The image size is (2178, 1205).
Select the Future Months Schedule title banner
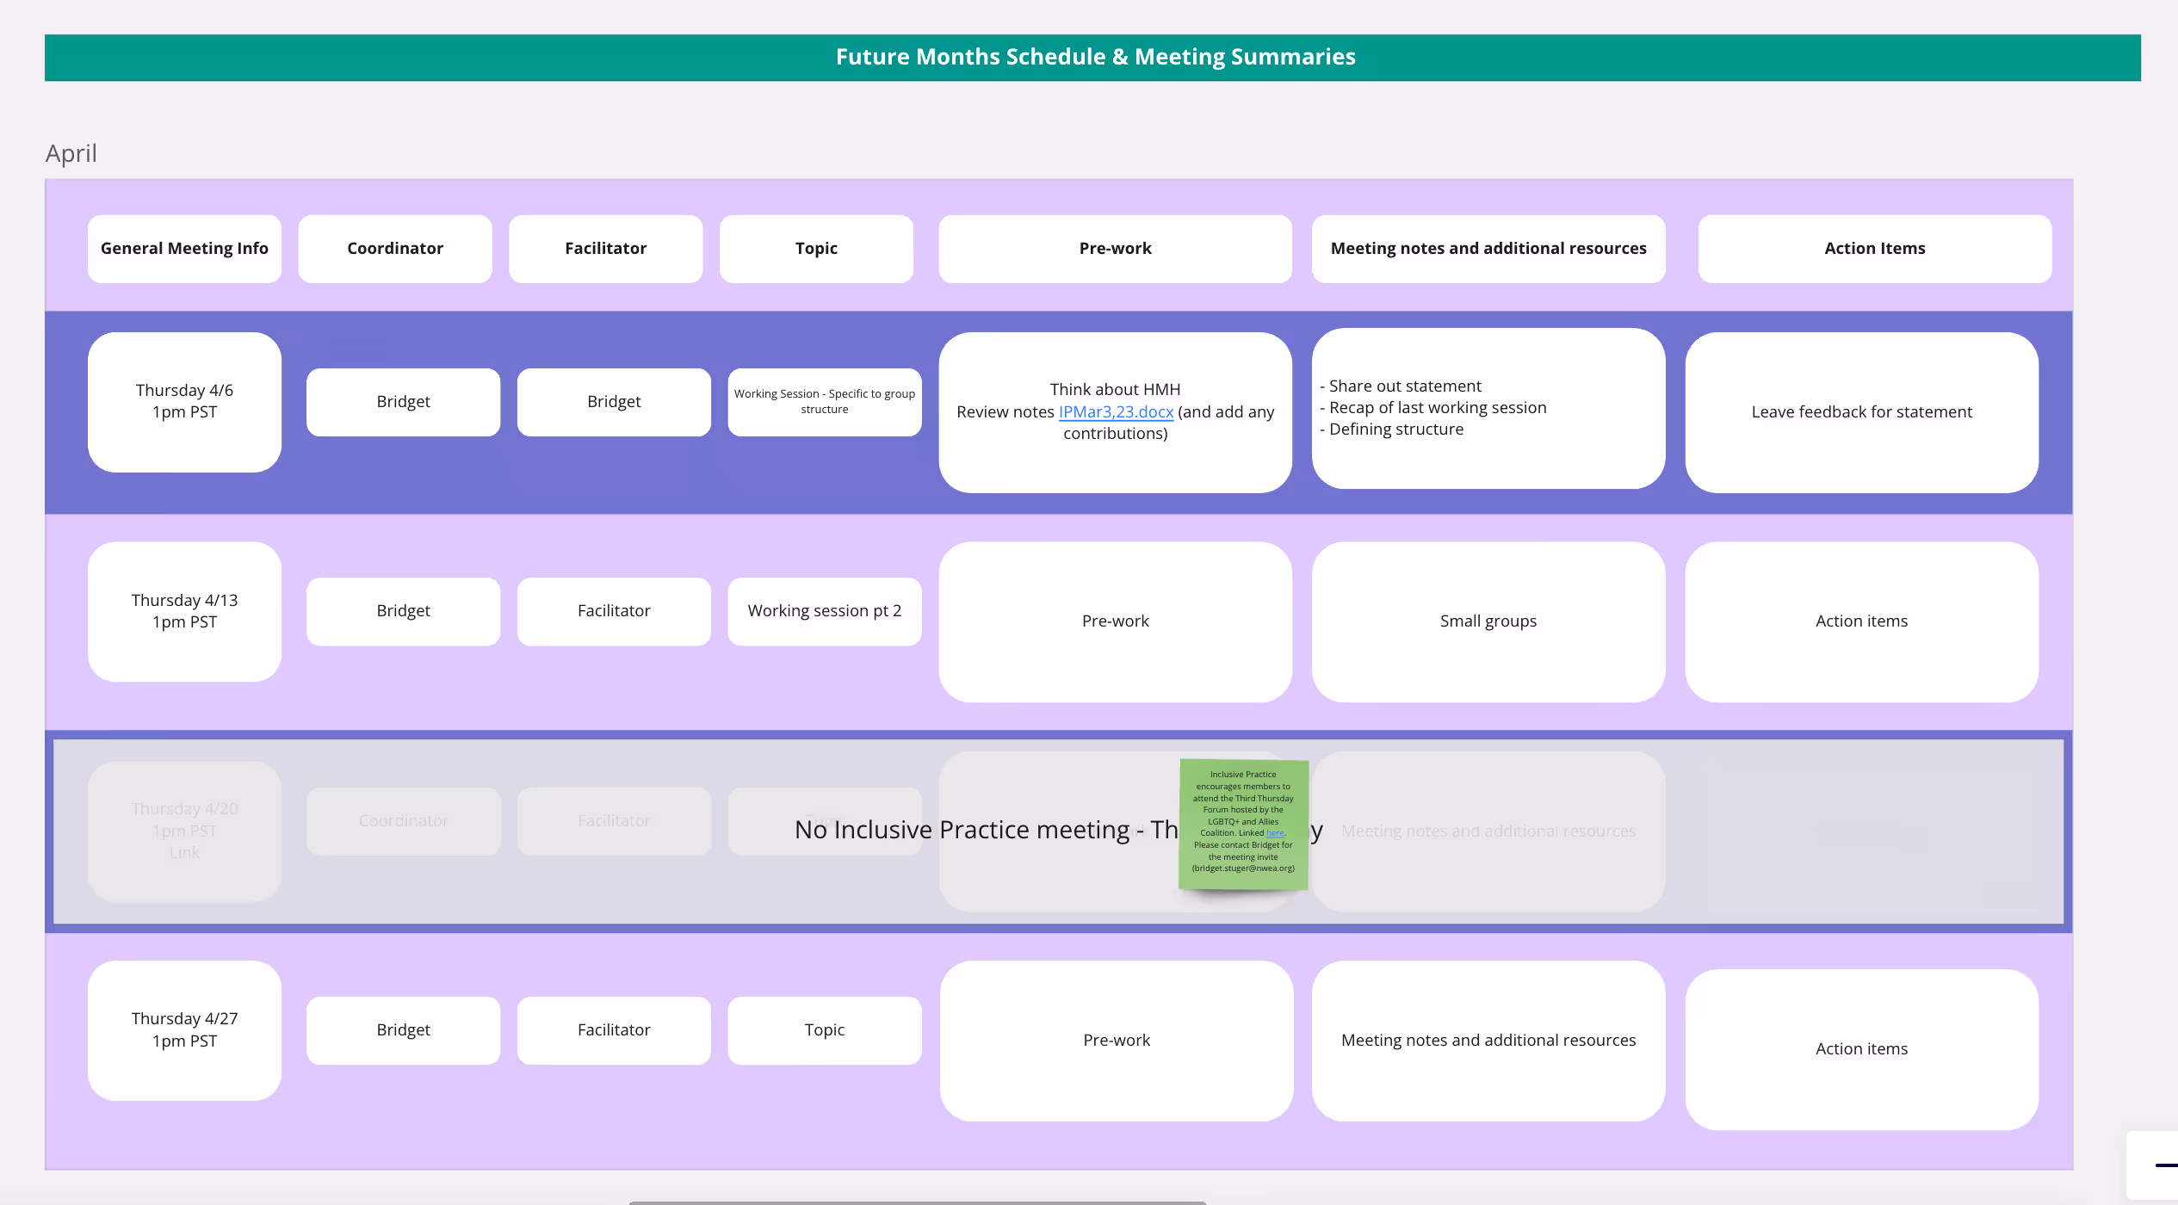click(1092, 58)
